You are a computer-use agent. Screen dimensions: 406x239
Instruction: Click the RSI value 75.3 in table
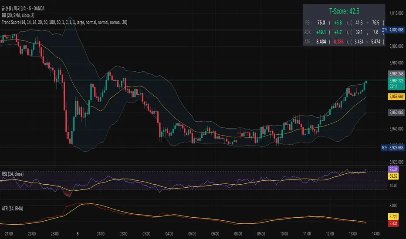pyautogui.click(x=320, y=21)
